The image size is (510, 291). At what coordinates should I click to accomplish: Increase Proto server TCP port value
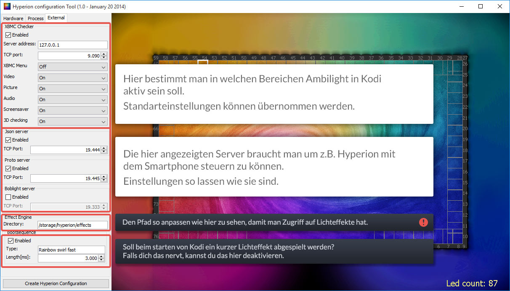coord(104,176)
